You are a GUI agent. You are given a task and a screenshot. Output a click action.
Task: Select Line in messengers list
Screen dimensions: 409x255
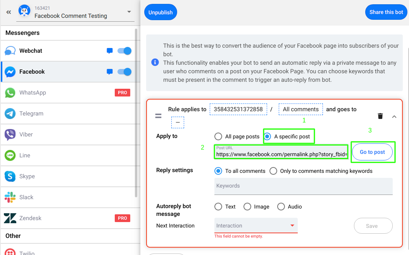(71, 155)
